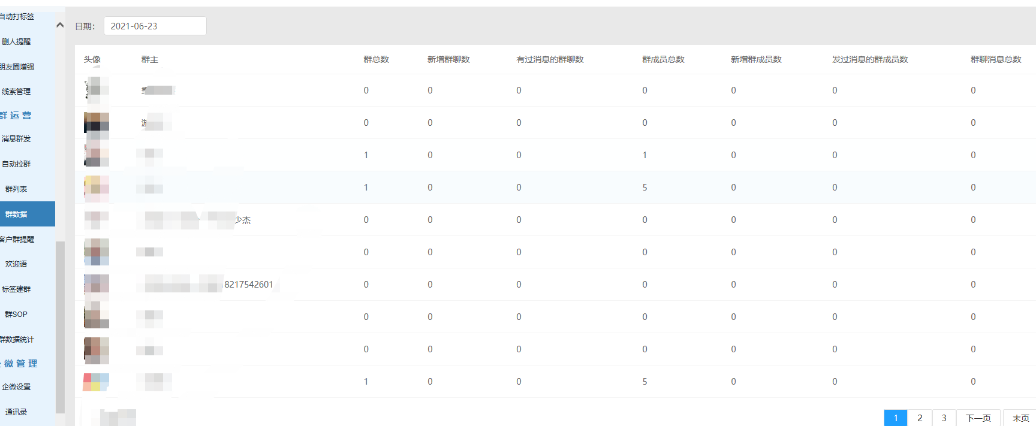Go to page 3 of the table
The image size is (1036, 426).
click(944, 418)
